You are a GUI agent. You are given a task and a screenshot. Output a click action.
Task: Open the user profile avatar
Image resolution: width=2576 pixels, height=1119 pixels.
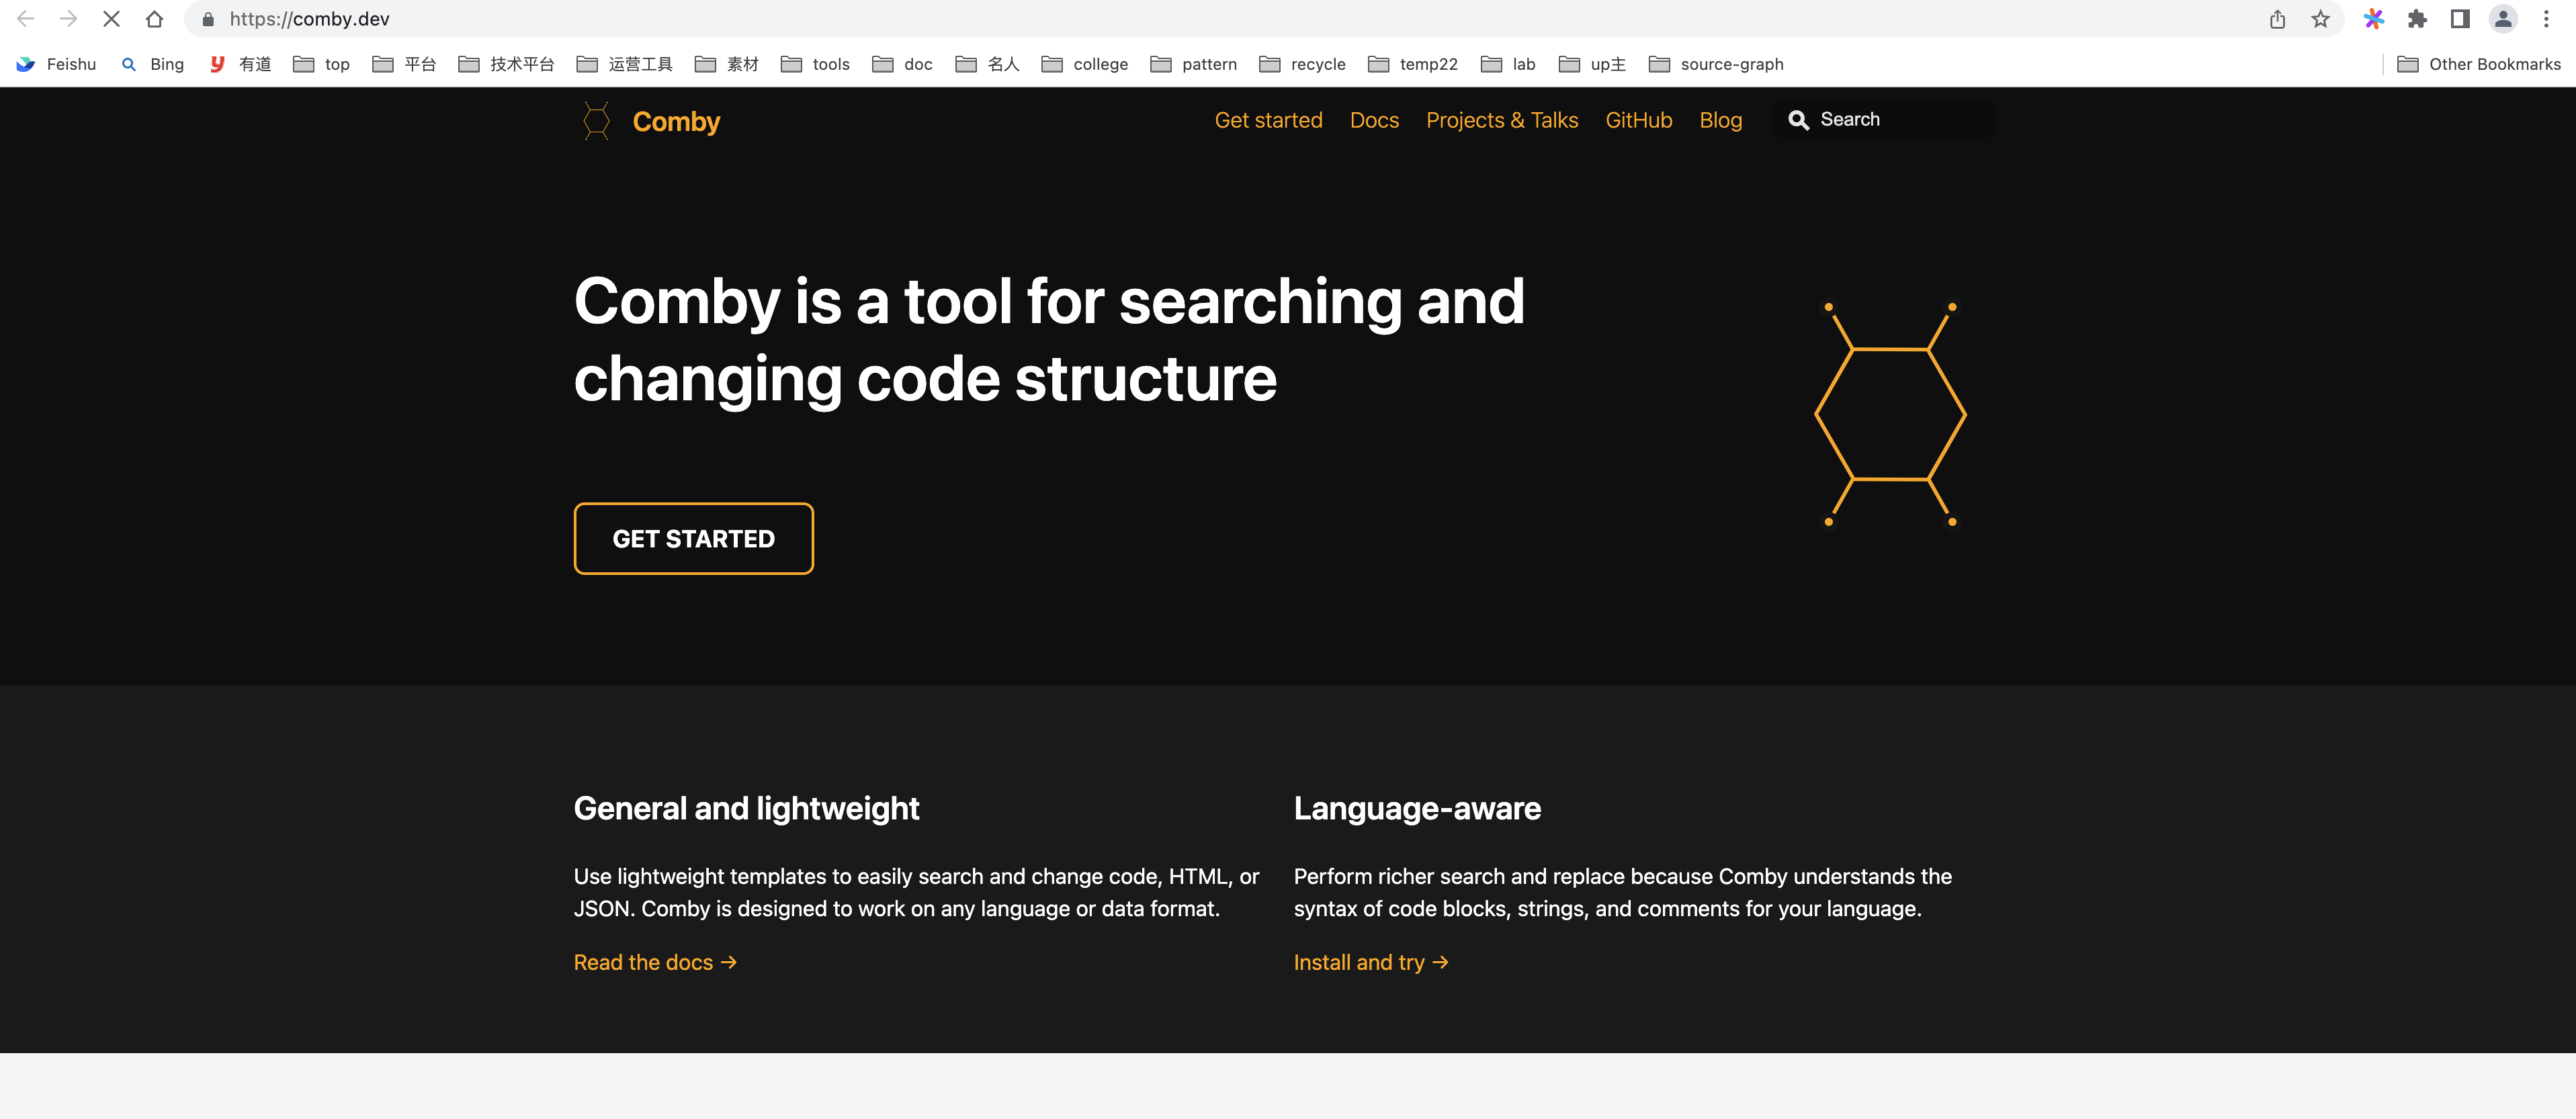[2503, 19]
